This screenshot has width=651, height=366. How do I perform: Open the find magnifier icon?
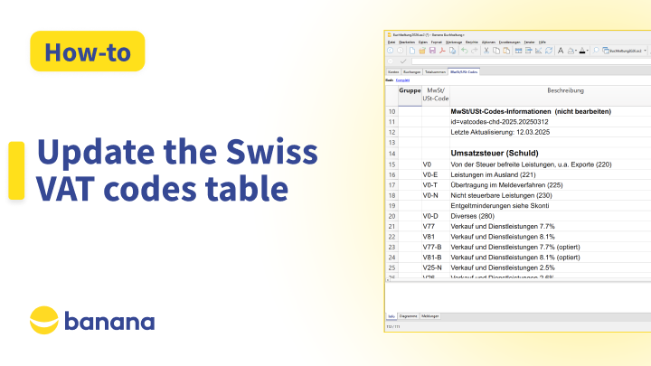click(x=596, y=51)
